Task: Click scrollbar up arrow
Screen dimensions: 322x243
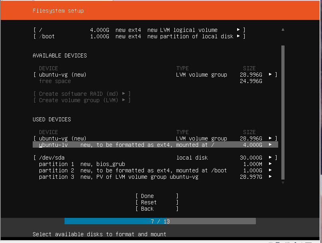Action: tap(283, 30)
